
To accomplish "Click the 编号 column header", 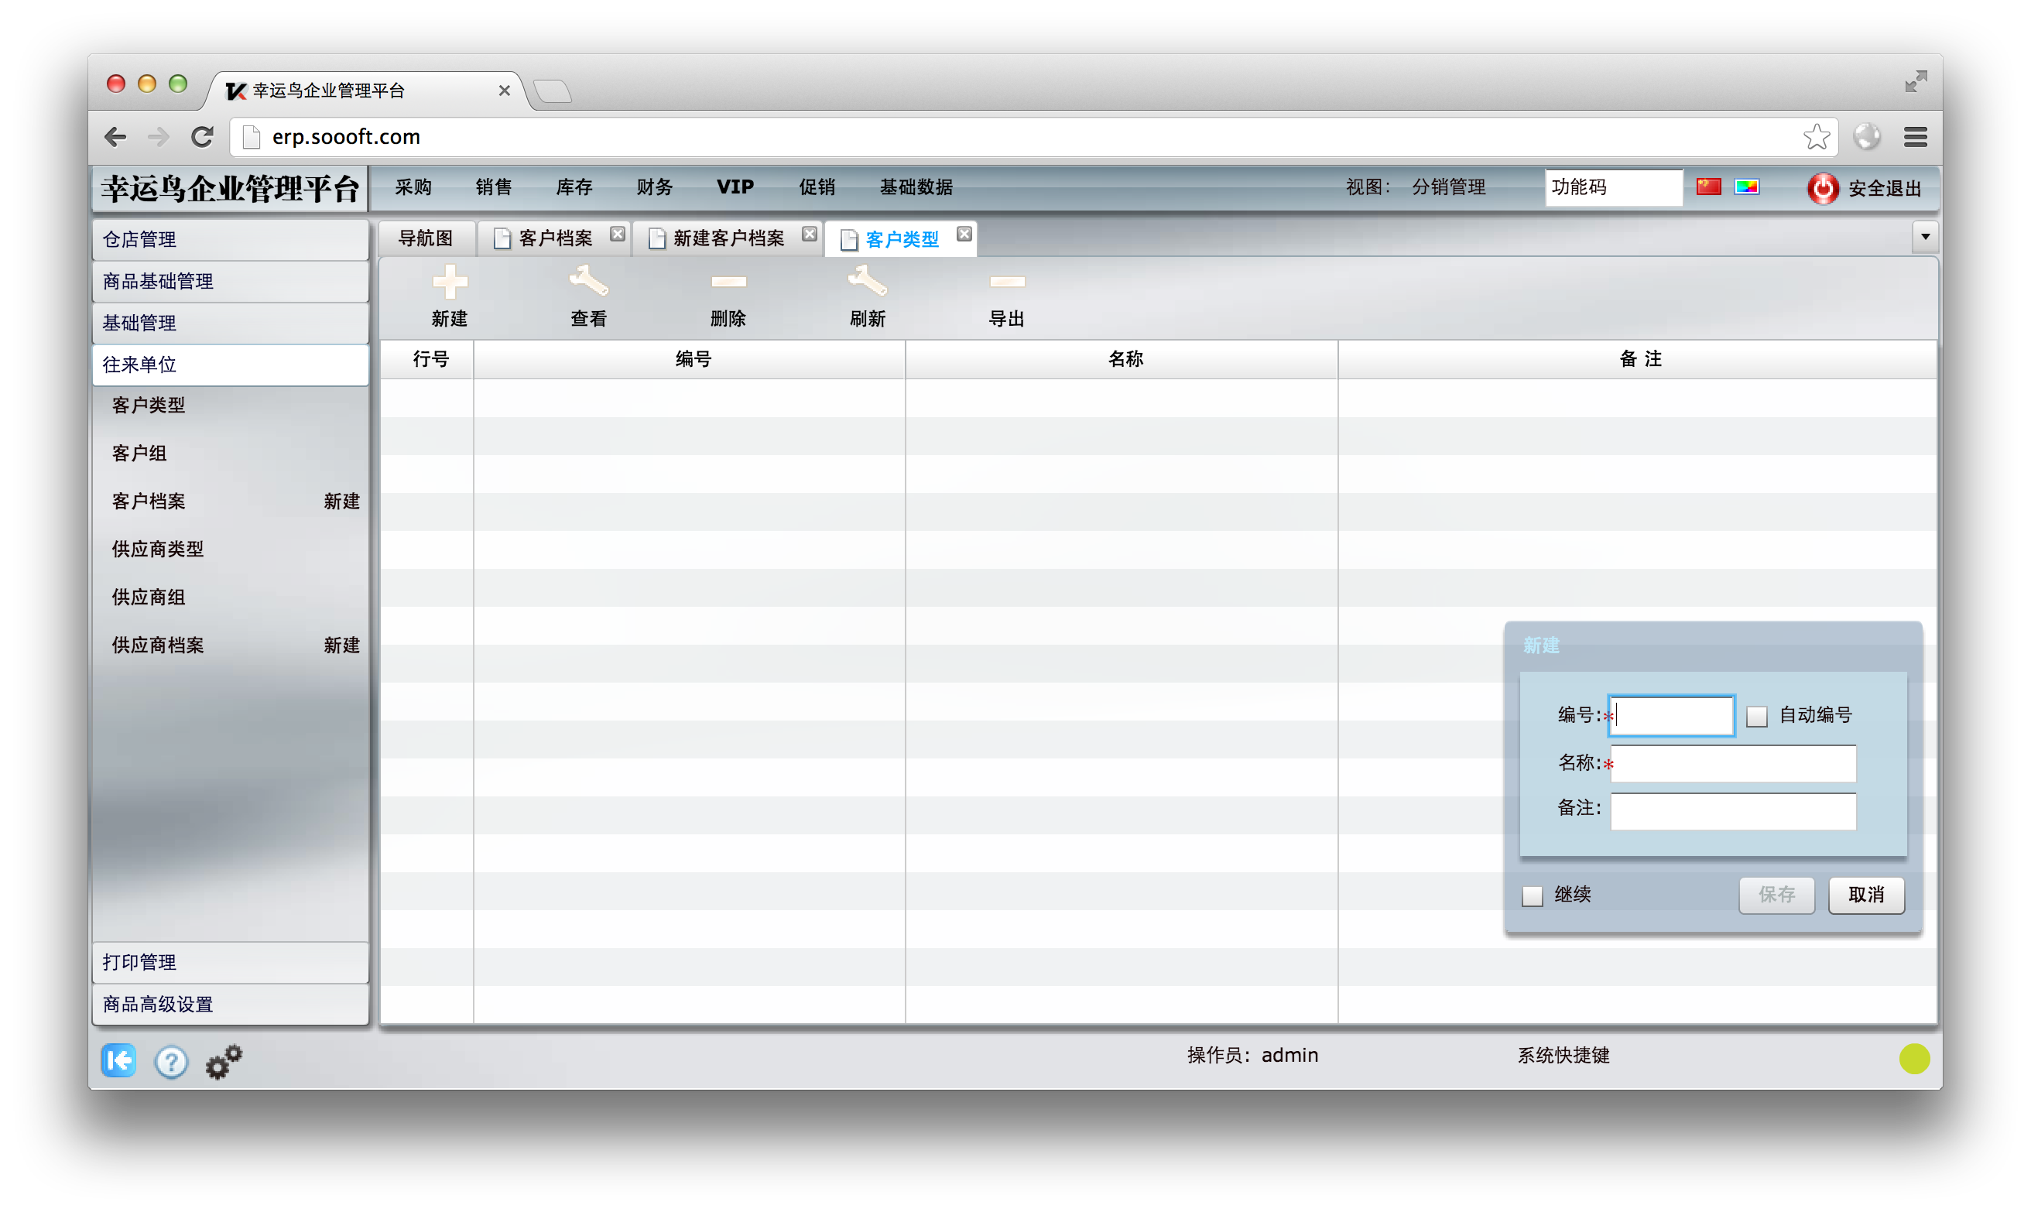I will point(689,359).
